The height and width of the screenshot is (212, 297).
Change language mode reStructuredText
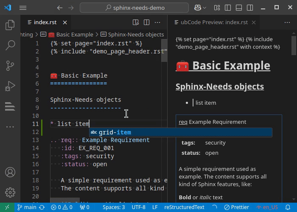point(184,207)
